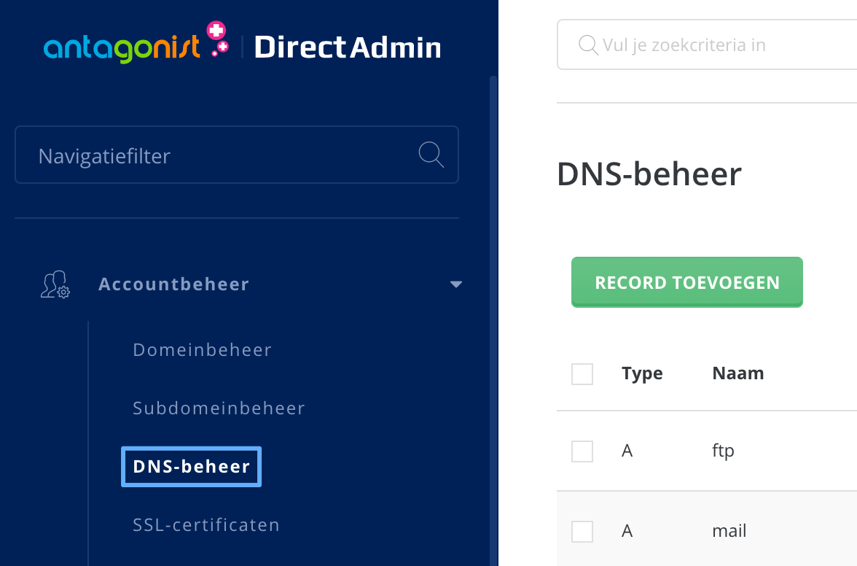Click the DirectAdmin logo text
Screen dimensions: 857x566
click(x=348, y=45)
